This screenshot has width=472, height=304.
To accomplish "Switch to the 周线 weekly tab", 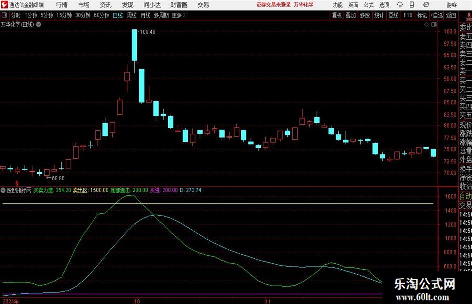I will 132,15.
